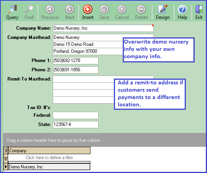Click the Federal tax ID field
The width and height of the screenshot is (207, 173).
click(x=75, y=115)
